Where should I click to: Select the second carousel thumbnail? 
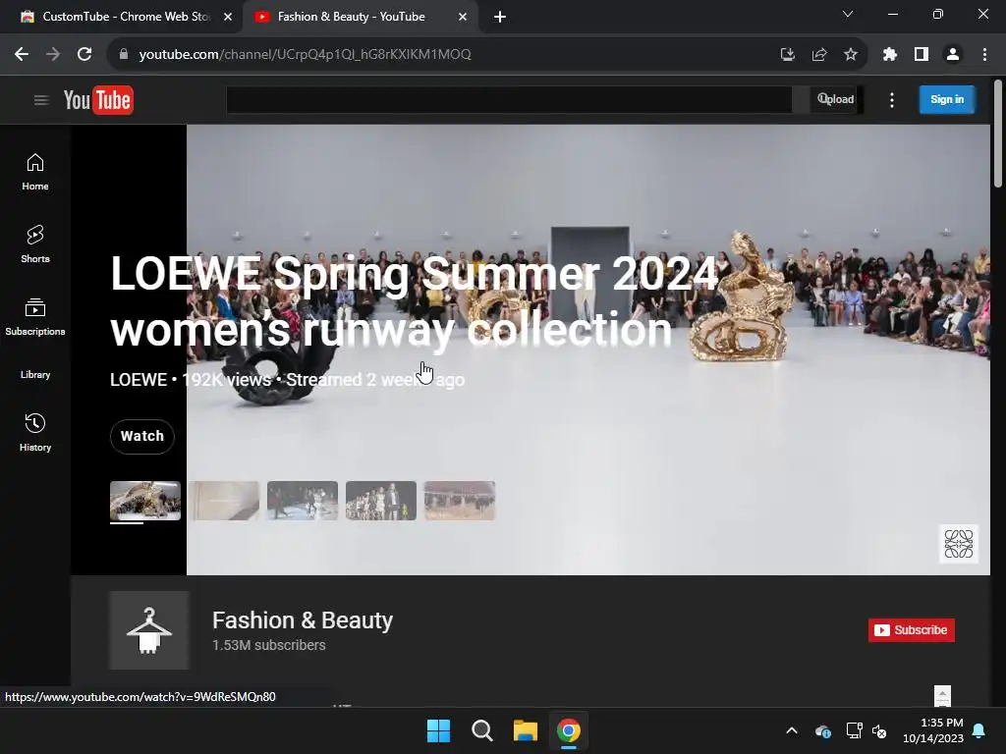click(x=224, y=501)
